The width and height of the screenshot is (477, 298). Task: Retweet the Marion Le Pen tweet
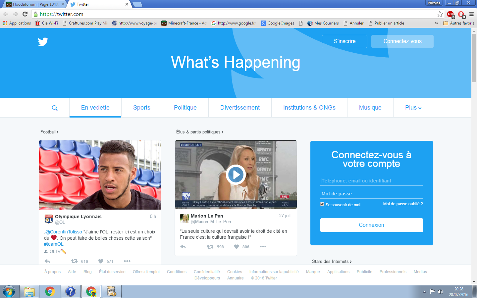click(210, 247)
